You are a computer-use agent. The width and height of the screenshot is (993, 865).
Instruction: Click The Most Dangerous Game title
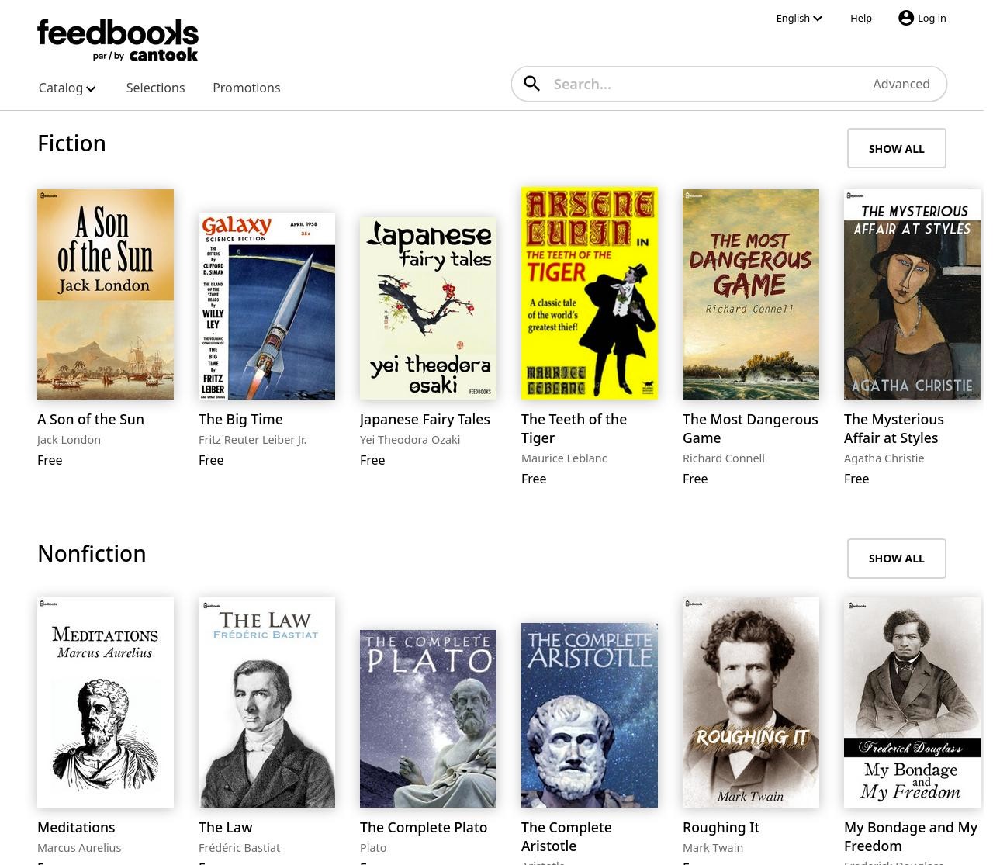click(x=749, y=428)
